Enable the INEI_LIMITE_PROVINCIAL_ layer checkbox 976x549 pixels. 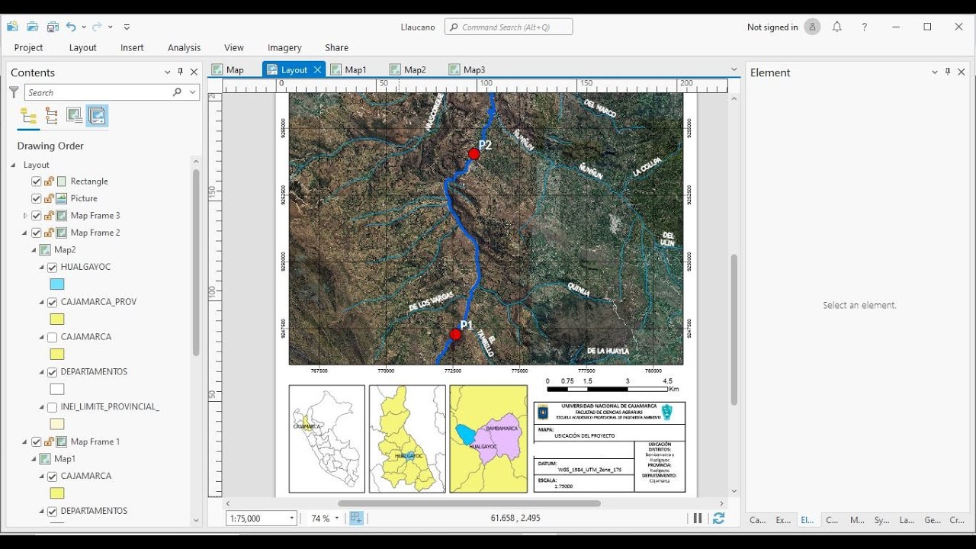(x=53, y=407)
